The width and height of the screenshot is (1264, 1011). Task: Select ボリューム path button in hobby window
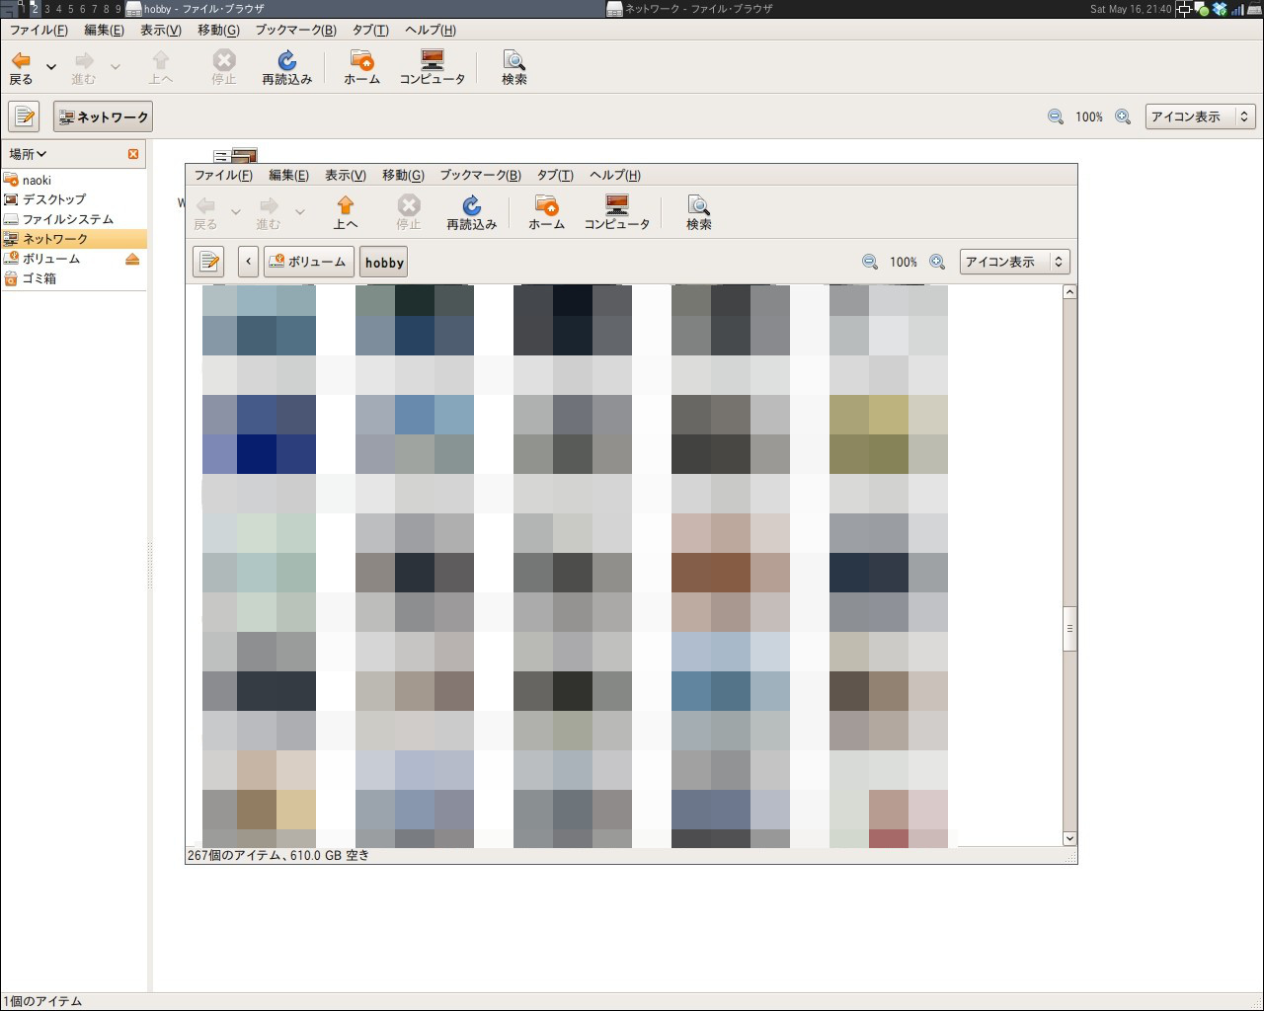coord(308,262)
